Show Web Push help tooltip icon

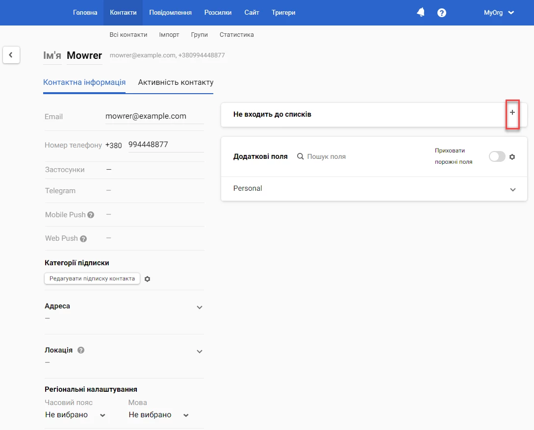point(83,239)
